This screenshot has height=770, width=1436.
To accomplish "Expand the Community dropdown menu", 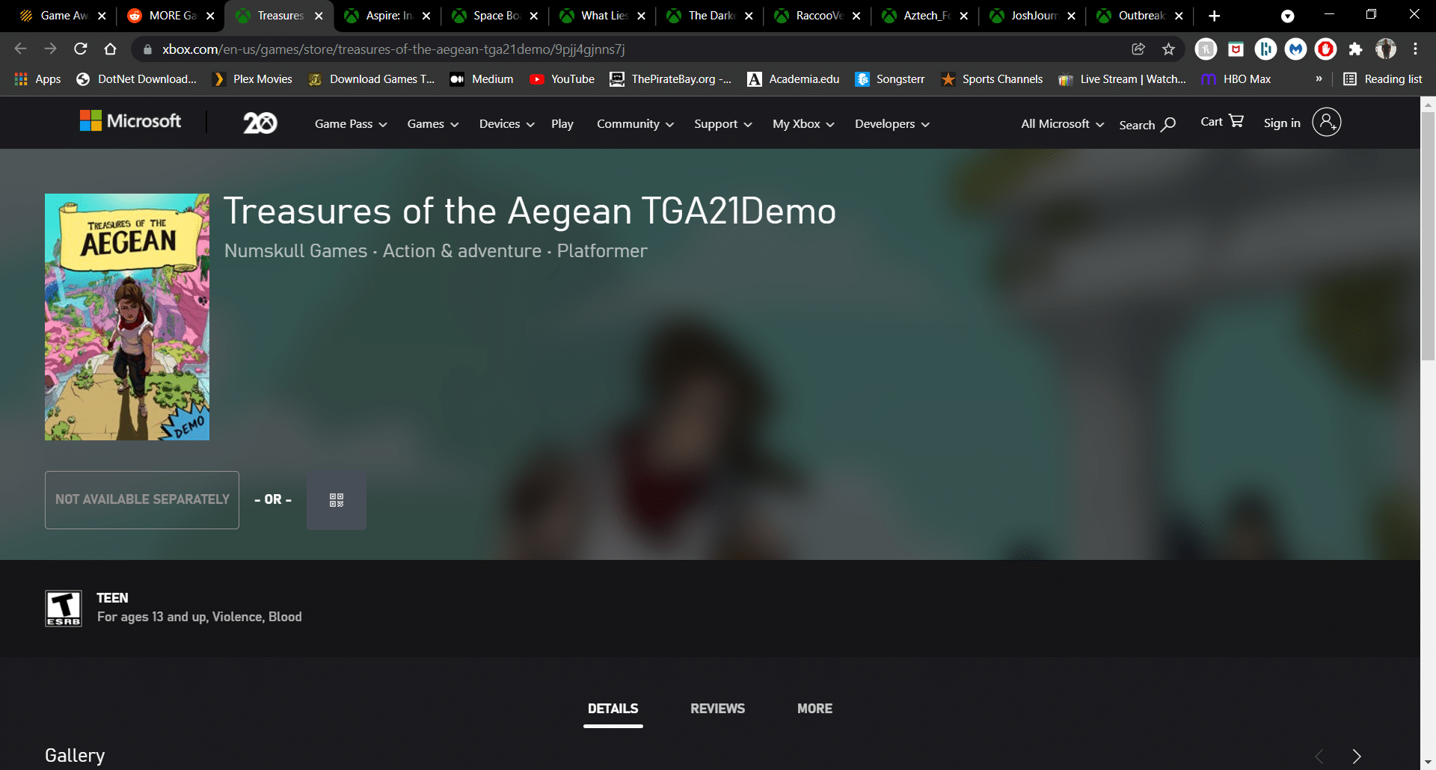I will (635, 124).
